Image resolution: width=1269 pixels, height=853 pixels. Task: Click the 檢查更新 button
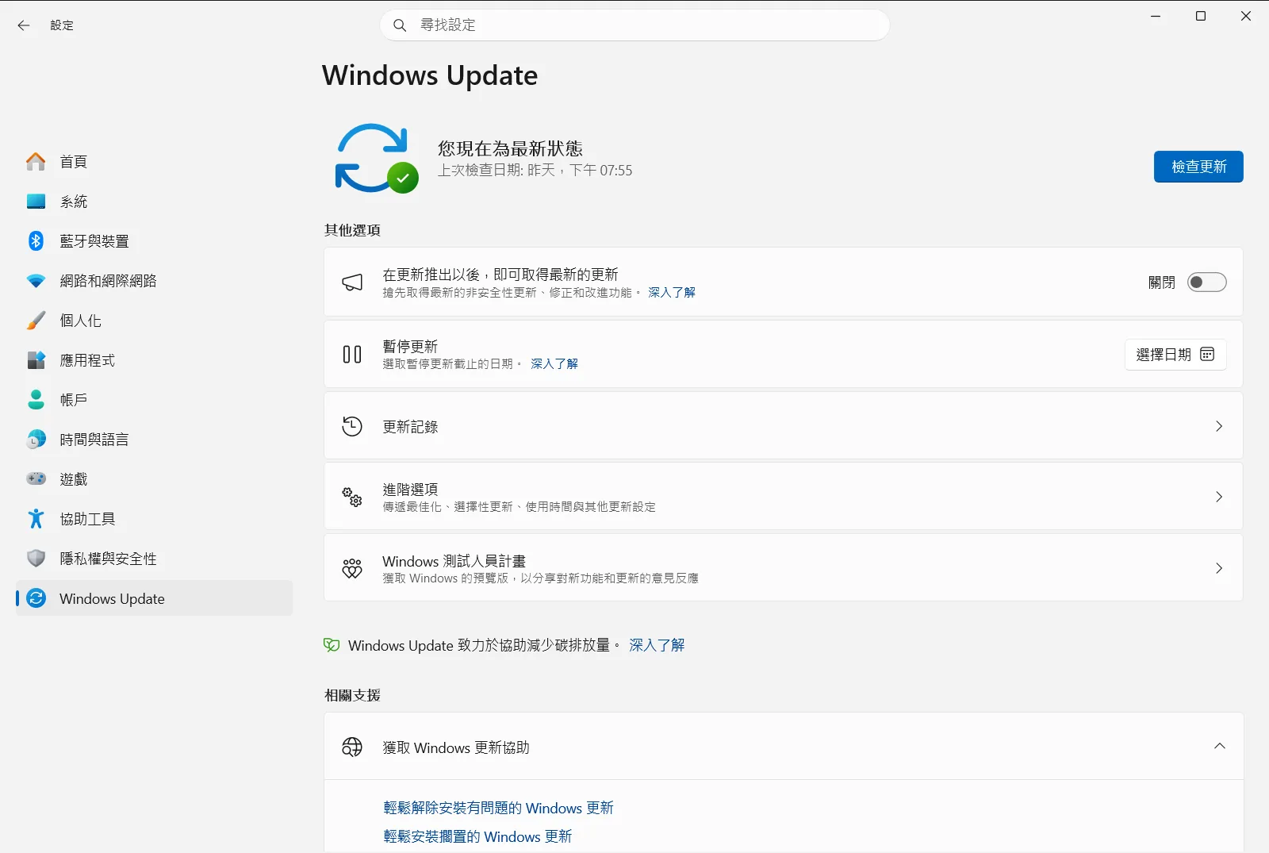pyautogui.click(x=1198, y=167)
